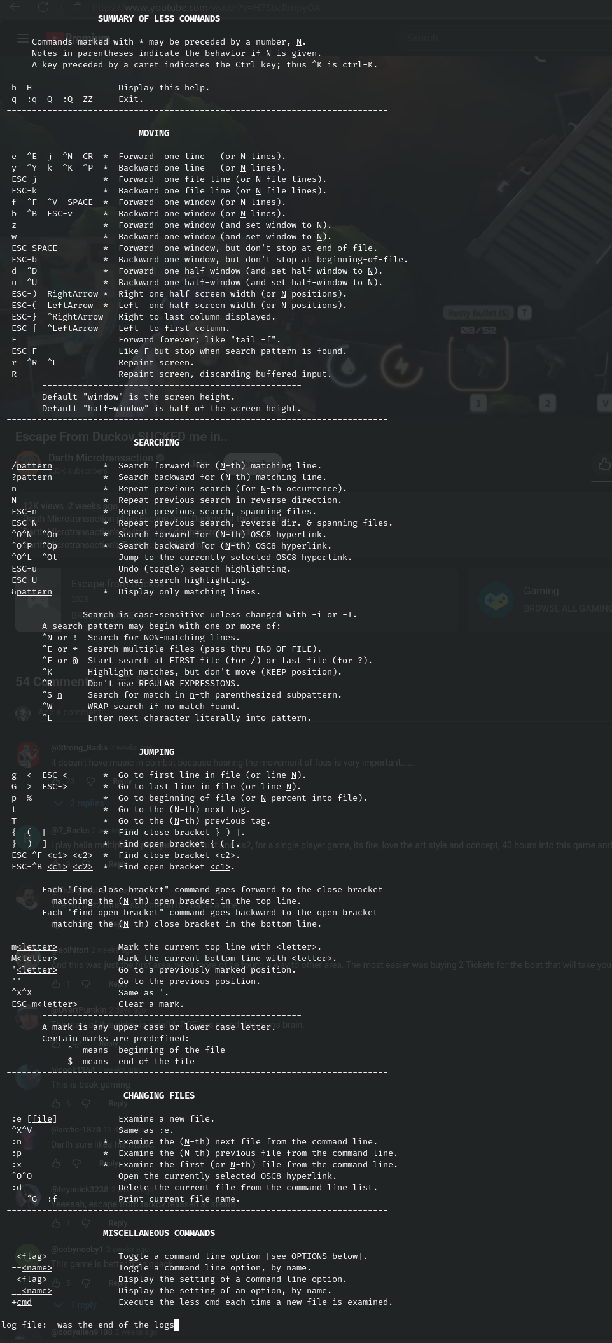Click the '+cmd' command entry
Image resolution: width=612 pixels, height=1343 pixels.
22,1302
